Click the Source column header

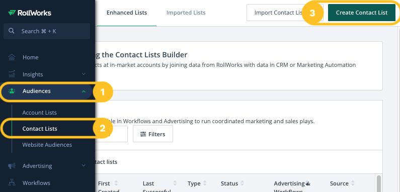click(339, 183)
